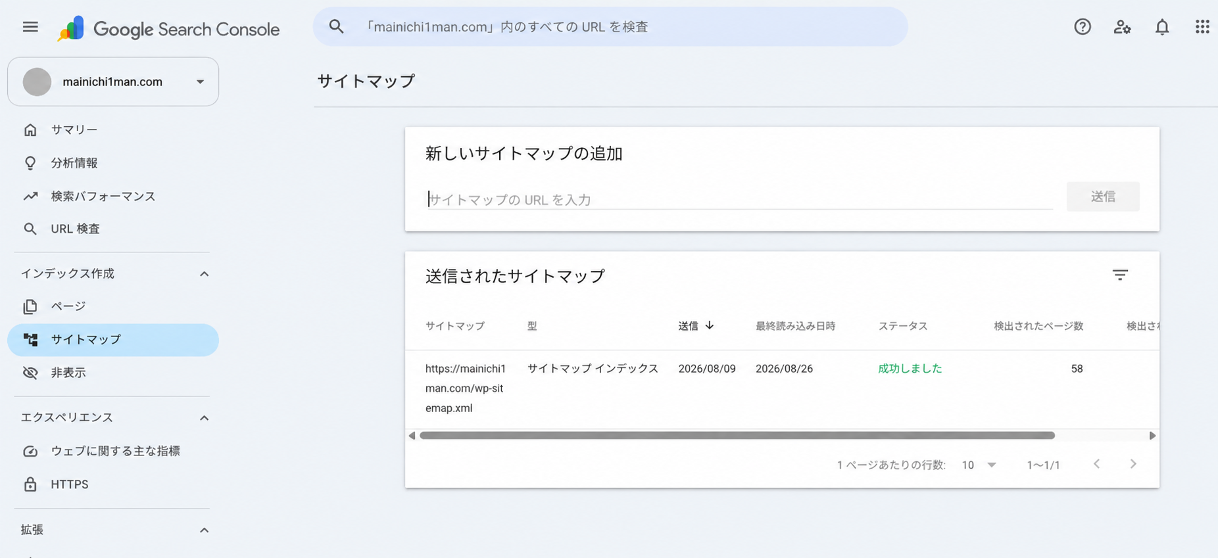This screenshot has height=558, width=1218.
Task: Collapse the インデックス作成 section
Action: tap(204, 274)
